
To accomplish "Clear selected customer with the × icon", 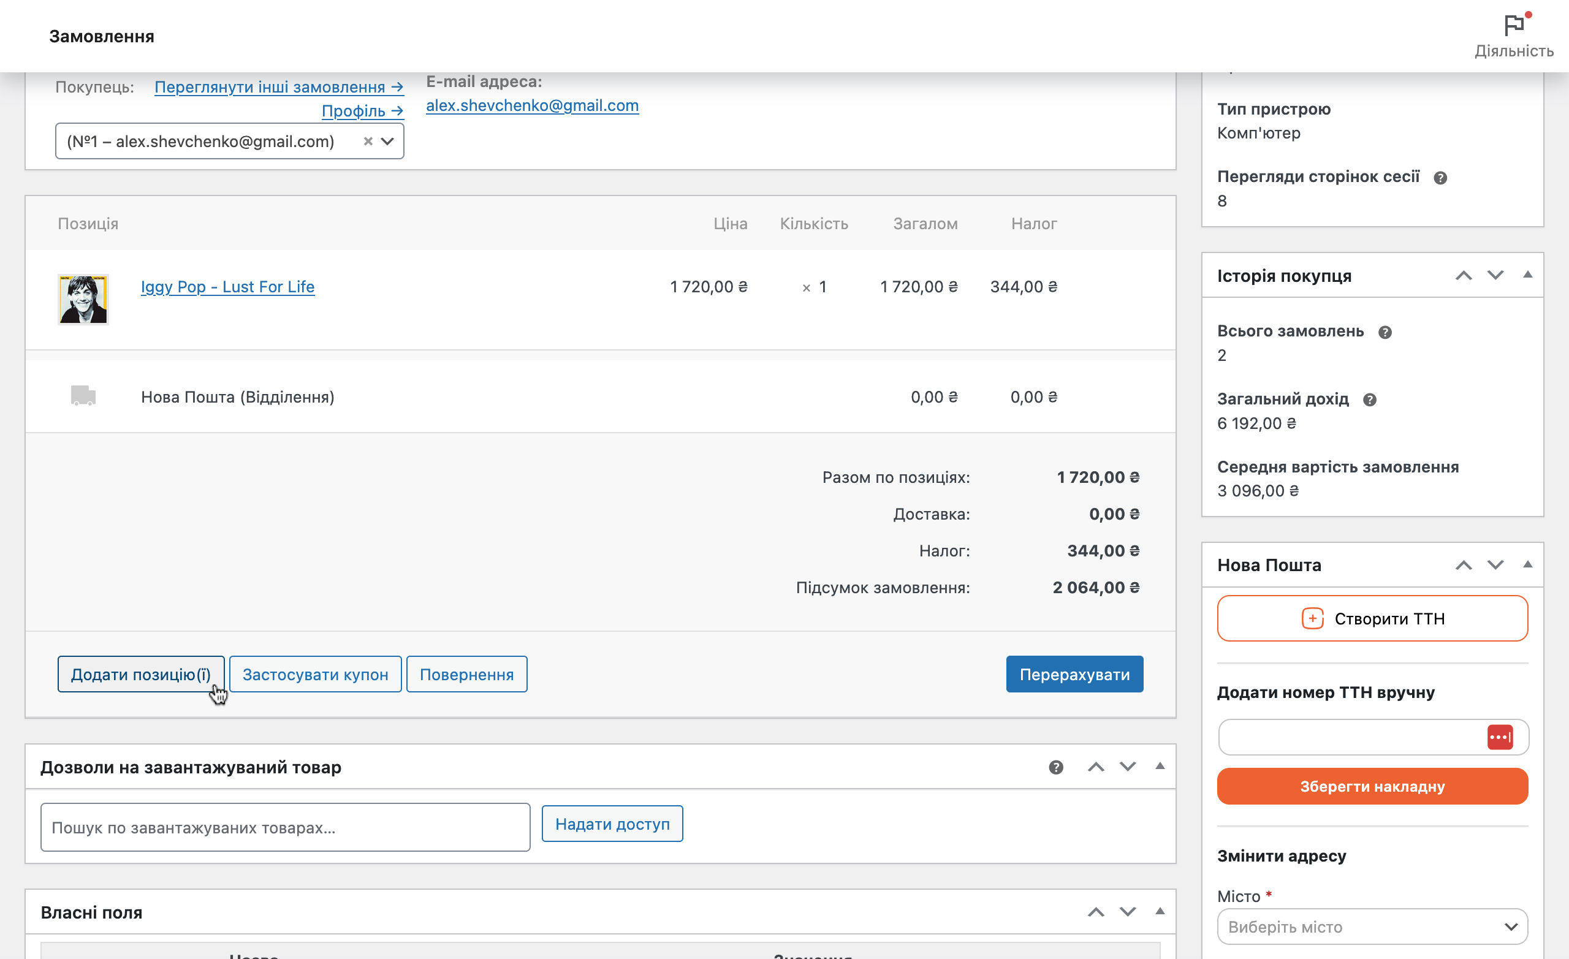I will pos(367,142).
